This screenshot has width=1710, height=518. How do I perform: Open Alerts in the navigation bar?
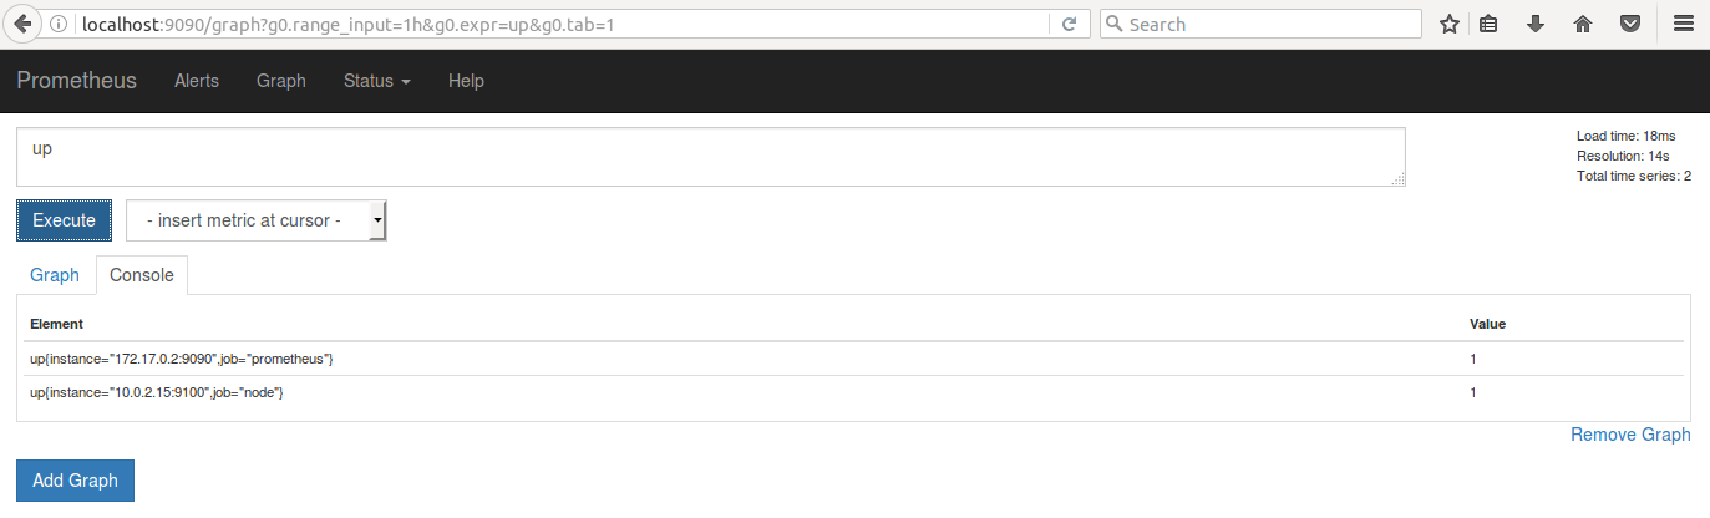[x=197, y=81]
